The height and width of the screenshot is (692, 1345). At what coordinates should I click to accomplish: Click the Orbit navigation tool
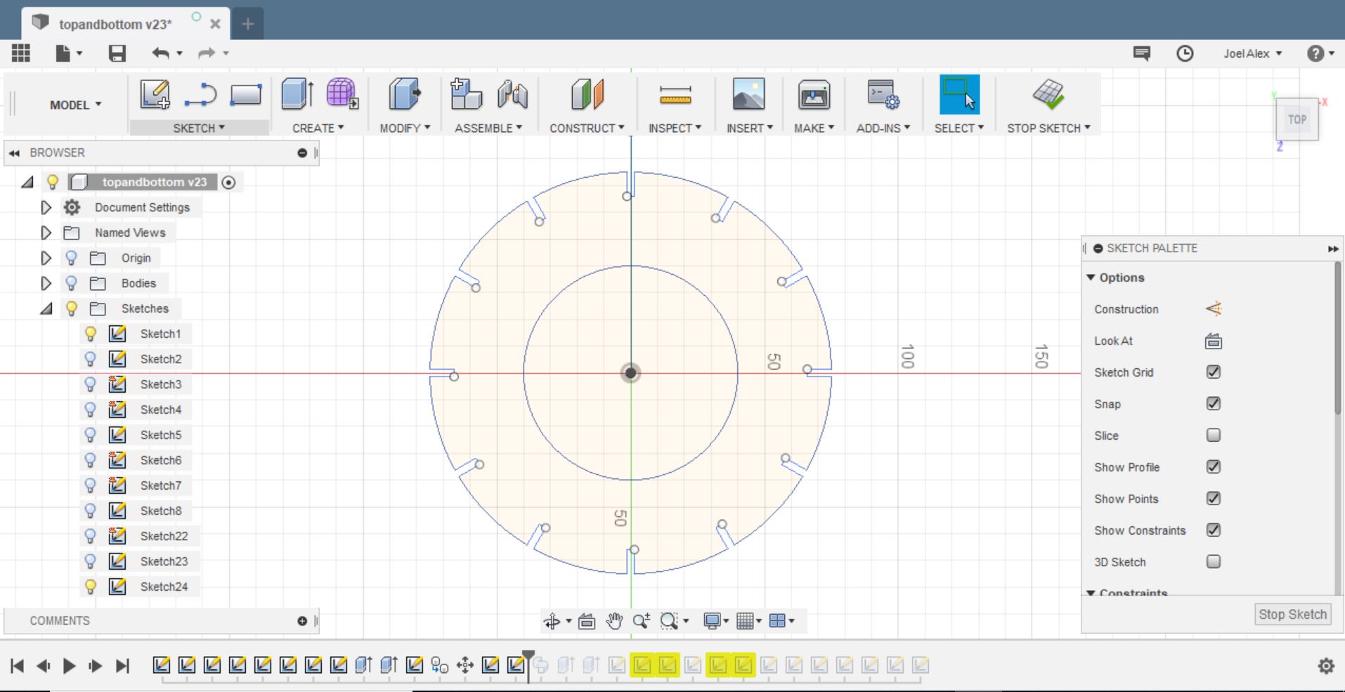[552, 621]
